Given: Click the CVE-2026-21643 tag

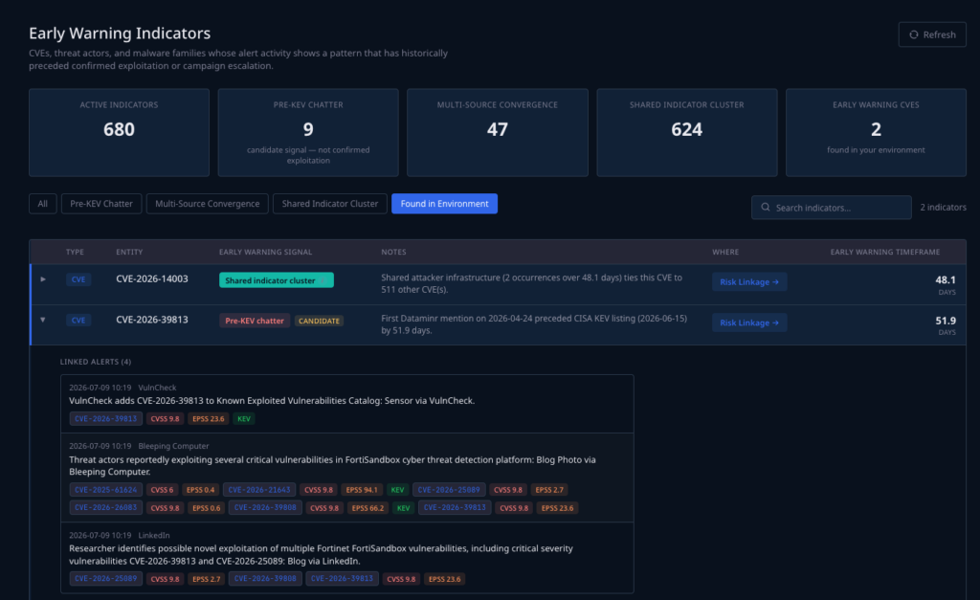Looking at the screenshot, I should click(x=259, y=490).
